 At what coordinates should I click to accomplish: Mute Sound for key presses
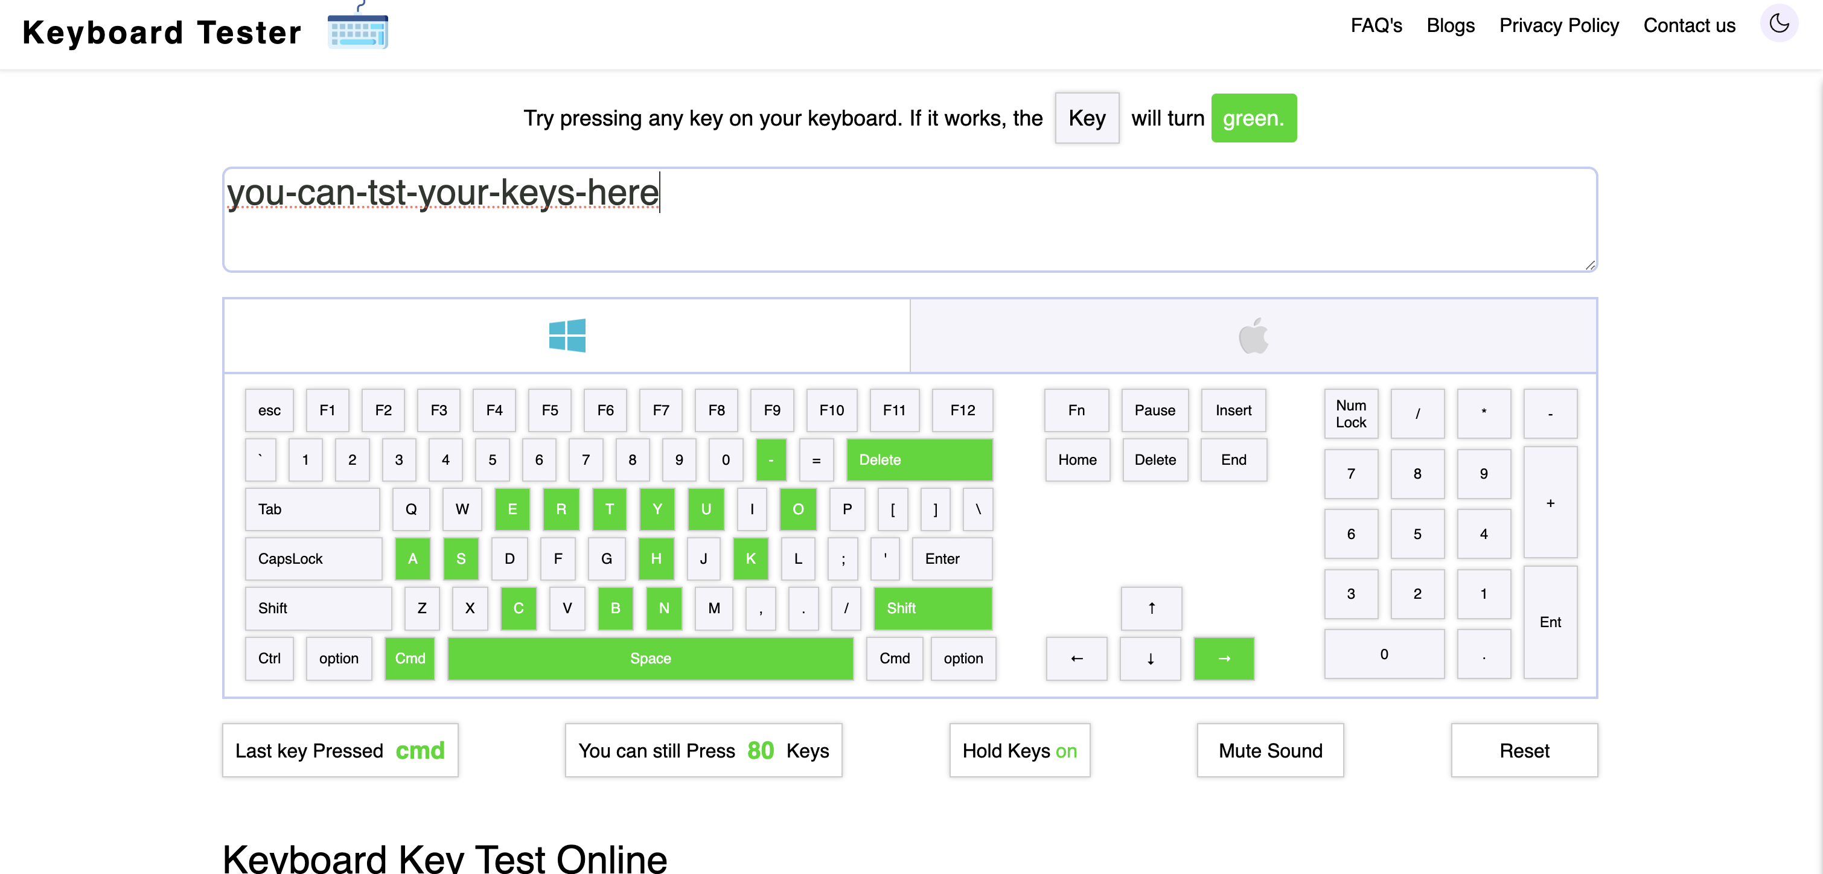pyautogui.click(x=1270, y=750)
